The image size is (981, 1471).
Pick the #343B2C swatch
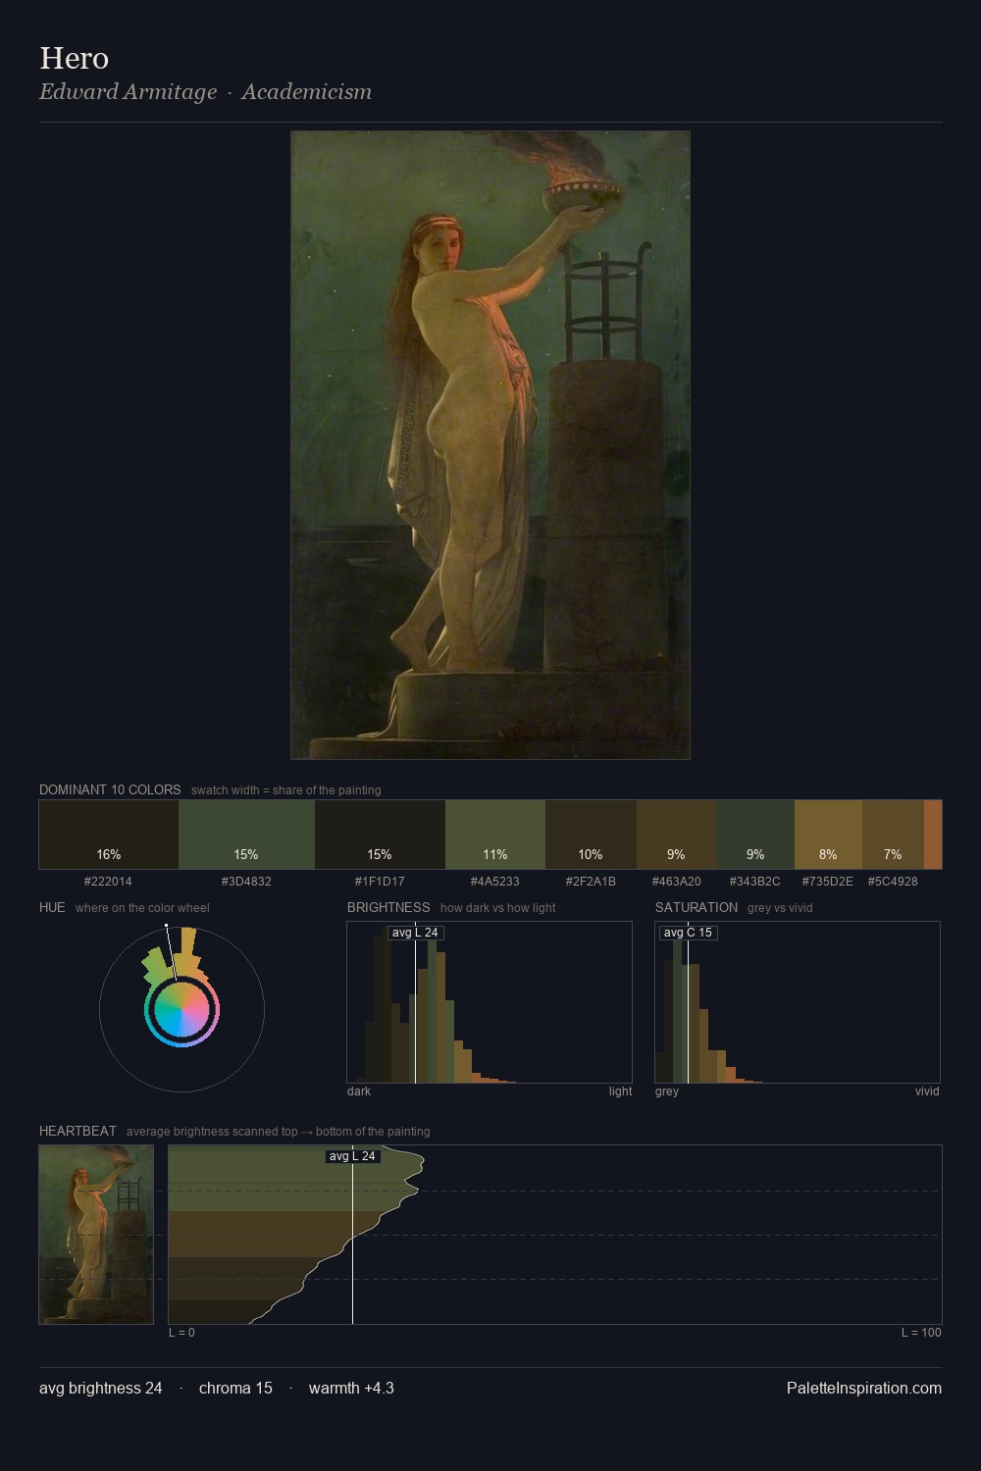755,835
